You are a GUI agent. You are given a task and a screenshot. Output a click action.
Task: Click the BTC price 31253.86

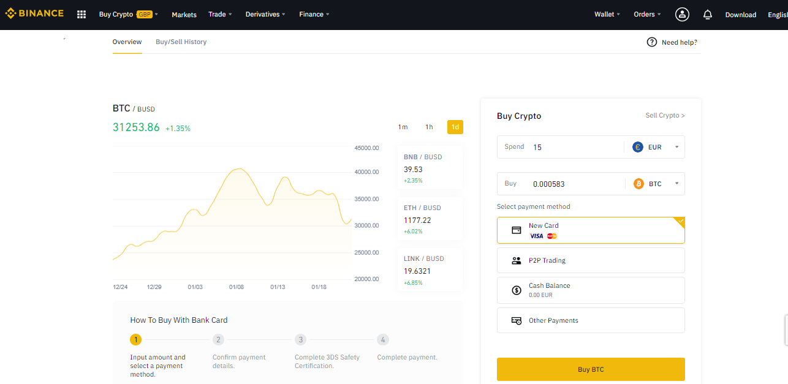pos(136,127)
